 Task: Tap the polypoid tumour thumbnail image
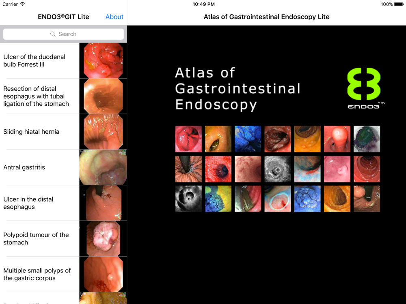point(103,239)
